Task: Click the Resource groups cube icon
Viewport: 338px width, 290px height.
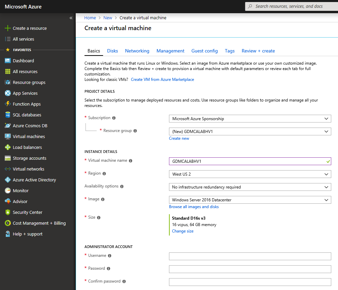Action: (7, 82)
